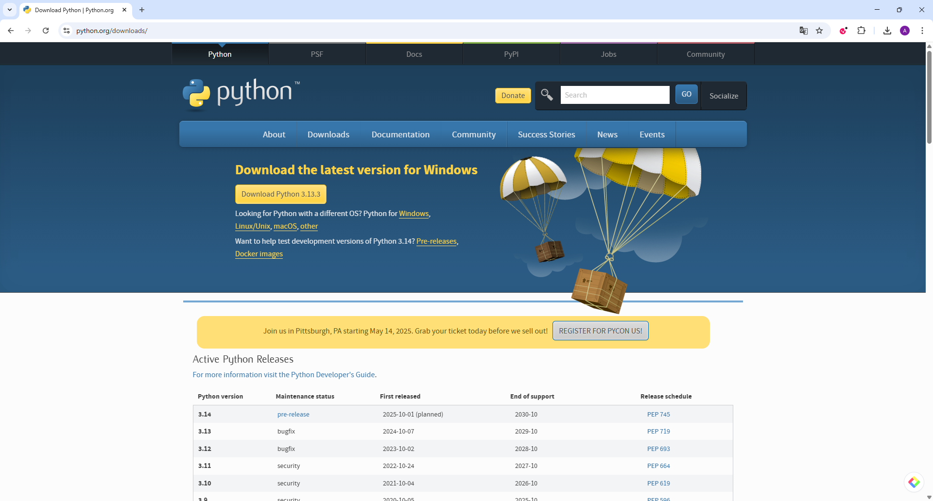This screenshot has height=501, width=933.
Task: Click version 3.13 table cell
Action: point(205,431)
